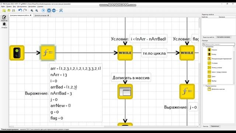The width and height of the screenshot is (236, 133).
Task: Click the arrNew = () expression line
Action: click(x=60, y=106)
